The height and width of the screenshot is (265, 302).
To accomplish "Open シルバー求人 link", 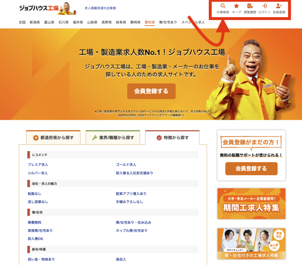I will [38, 173].
